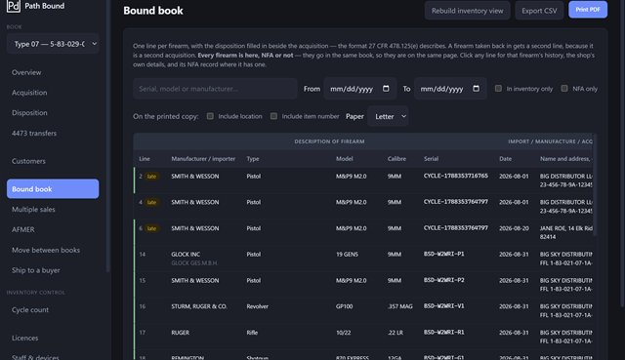Go to 4473 transfers in sidebar
The height and width of the screenshot is (360, 625).
click(34, 133)
